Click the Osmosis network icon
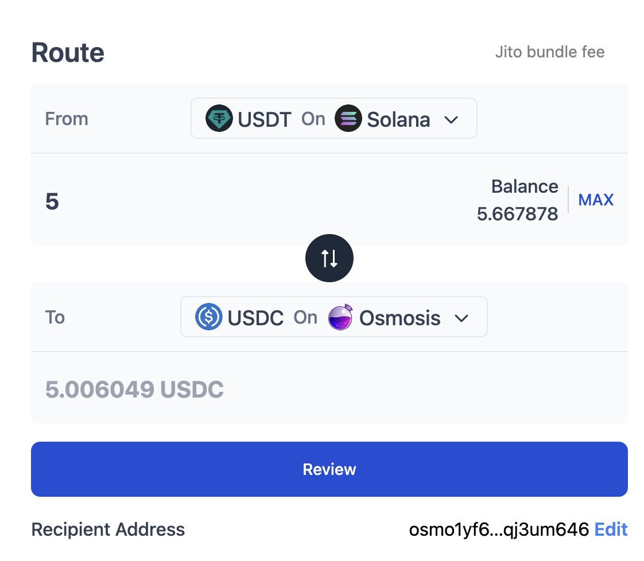Image resolution: width=644 pixels, height=561 pixels. [340, 317]
